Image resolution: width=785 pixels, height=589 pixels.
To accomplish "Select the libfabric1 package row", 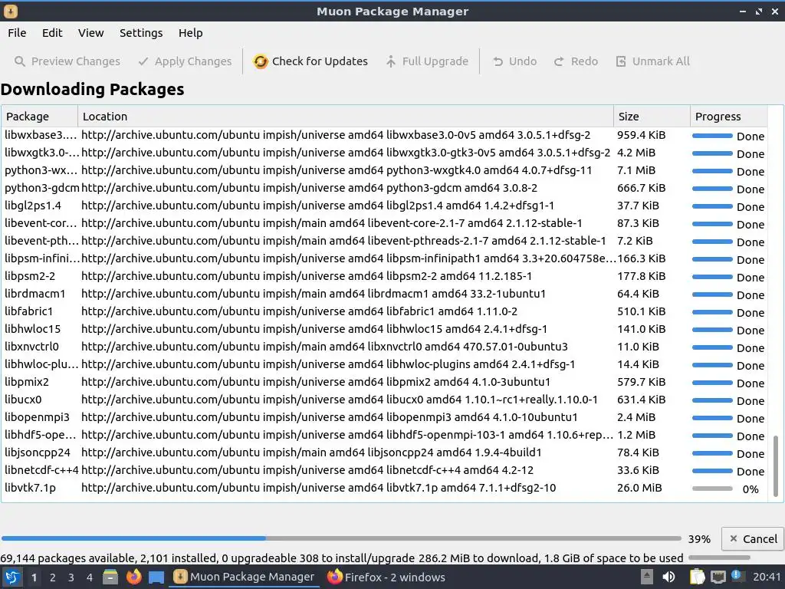I will pyautogui.click(x=384, y=311).
